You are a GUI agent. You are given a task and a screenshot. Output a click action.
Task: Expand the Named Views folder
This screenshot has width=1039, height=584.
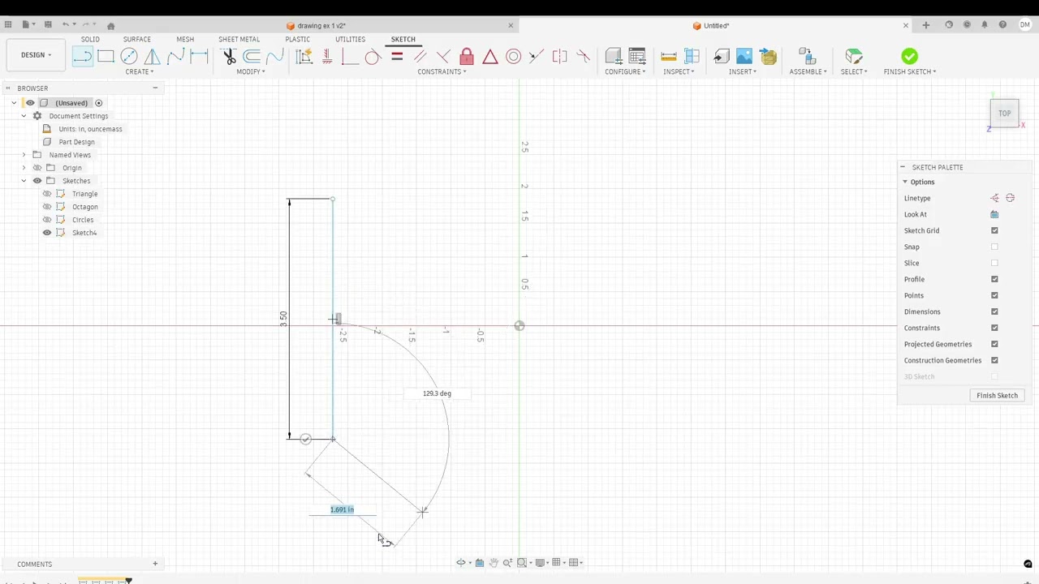(24, 155)
